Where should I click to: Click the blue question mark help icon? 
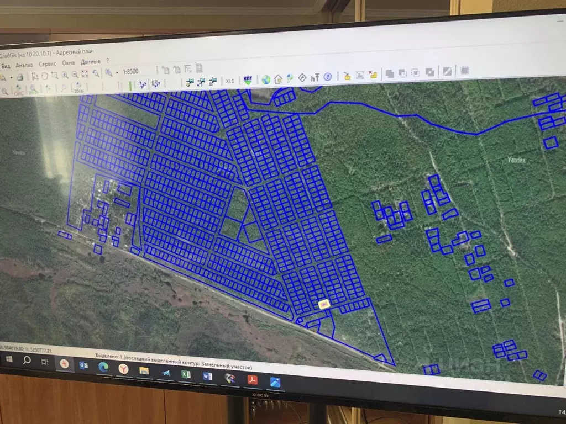pyautogui.click(x=327, y=77)
